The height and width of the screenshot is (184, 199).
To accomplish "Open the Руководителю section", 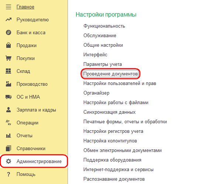I will coord(32,20).
